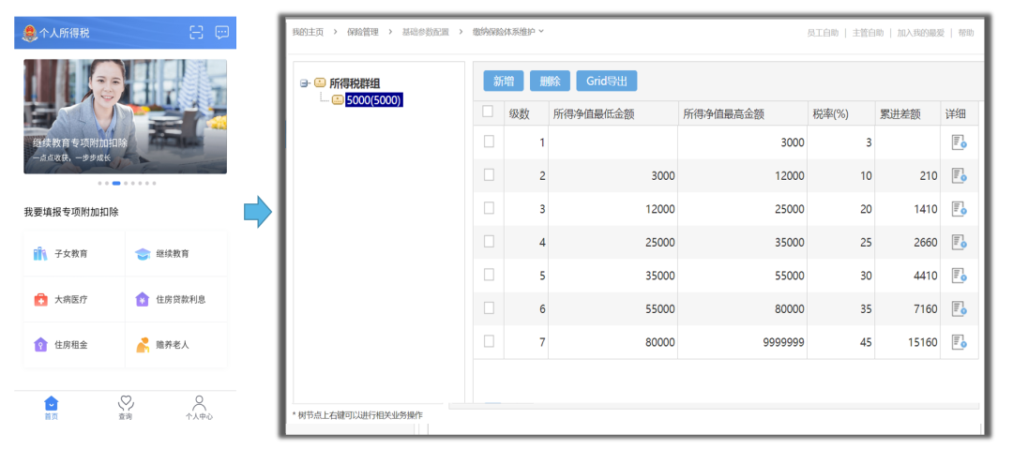This screenshot has width=1013, height=449.
Task: Click the 7160 progressive difference cell
Action: 908,309
